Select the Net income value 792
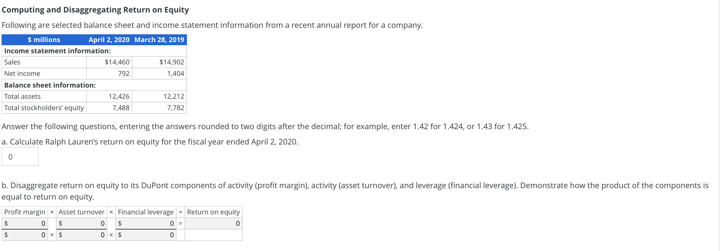 [124, 73]
